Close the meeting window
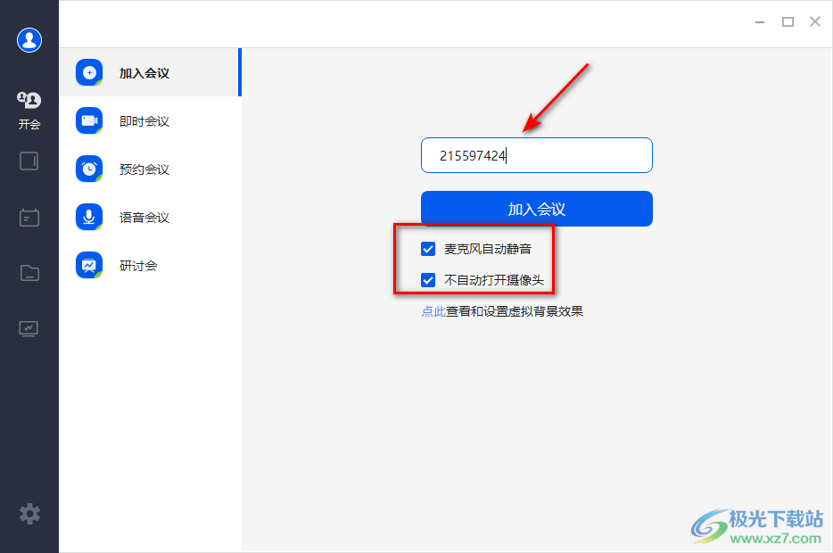This screenshot has height=553, width=833. (815, 21)
